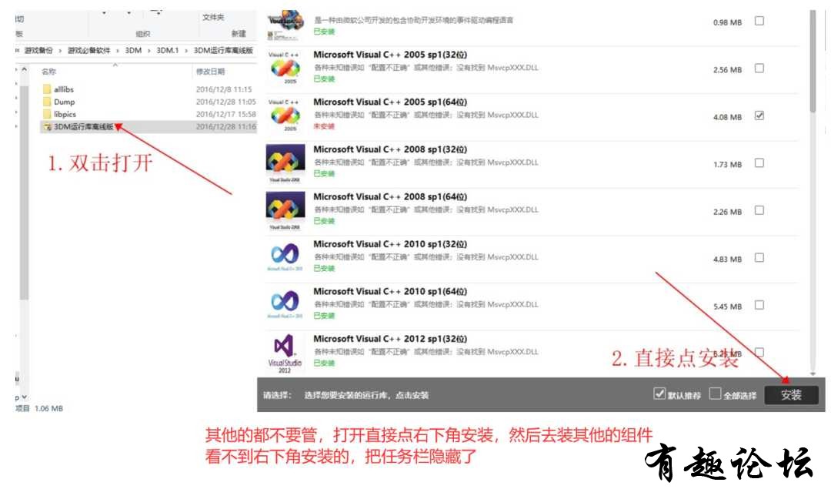Click the red 未安装 status label
This screenshot has width=831, height=489.
pyautogui.click(x=324, y=126)
